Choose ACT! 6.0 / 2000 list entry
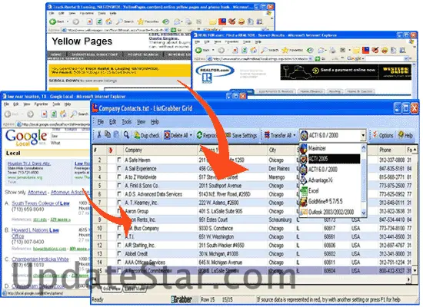 coord(330,170)
